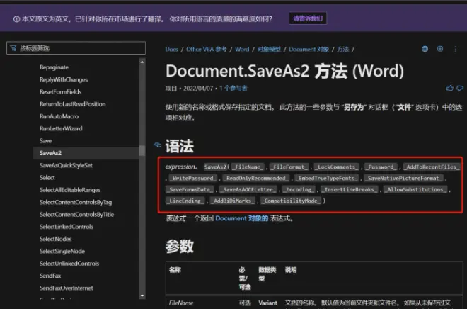Image resolution: width=467 pixels, height=309 pixels.
Task: Click the _CompatibilityMode_ parameter in syntax
Action: (291, 201)
